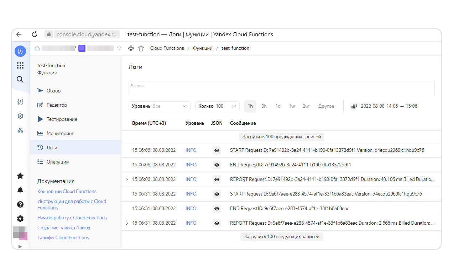Select the 1h time range
The width and height of the screenshot is (453, 278).
(250, 106)
